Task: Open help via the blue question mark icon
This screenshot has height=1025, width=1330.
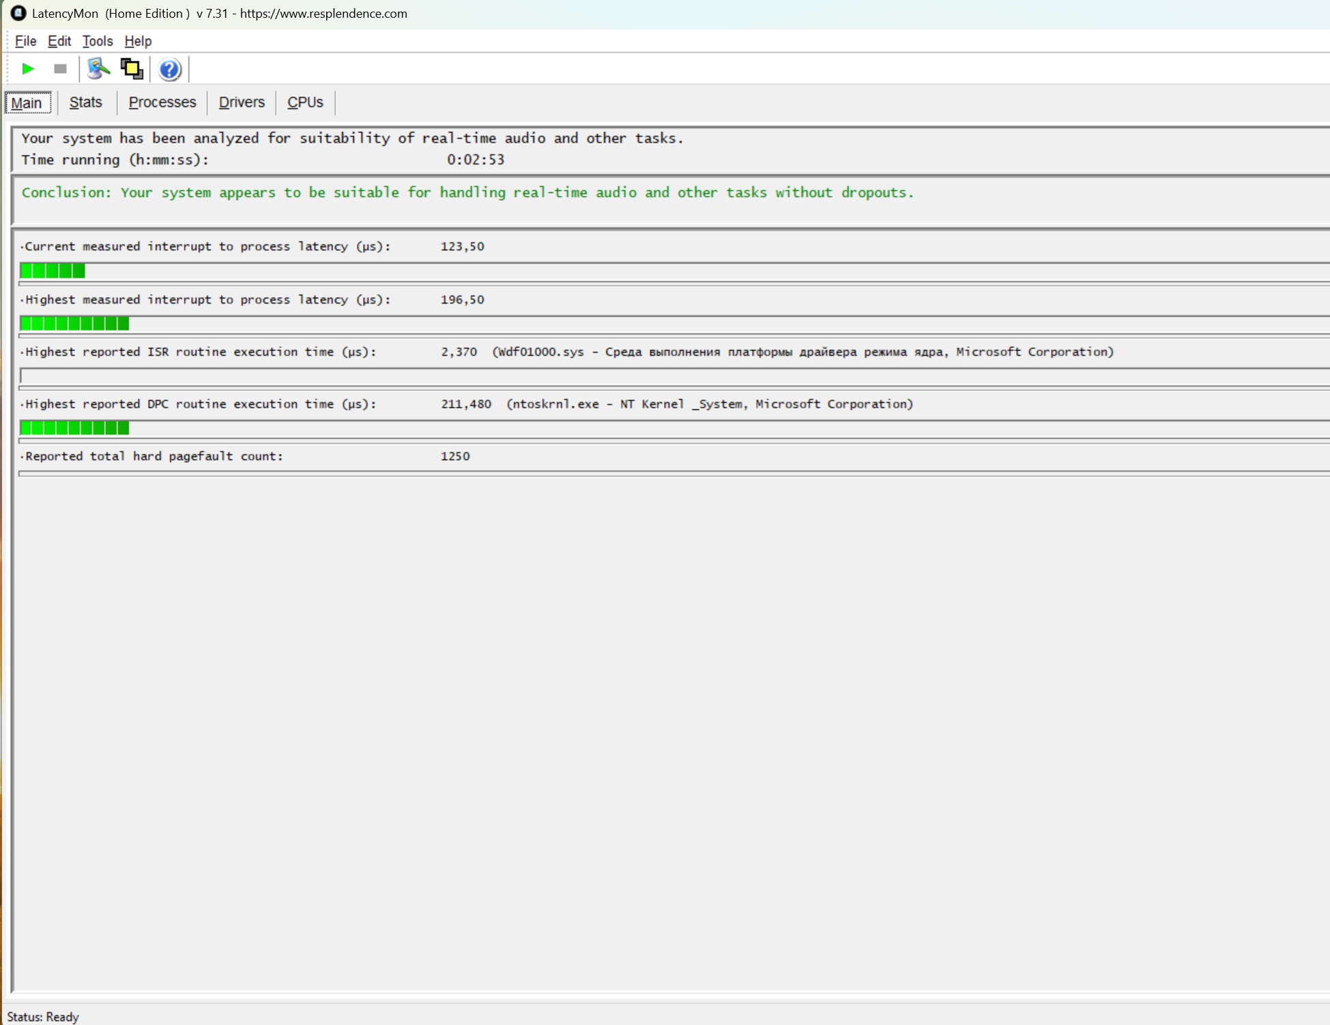Action: tap(169, 70)
